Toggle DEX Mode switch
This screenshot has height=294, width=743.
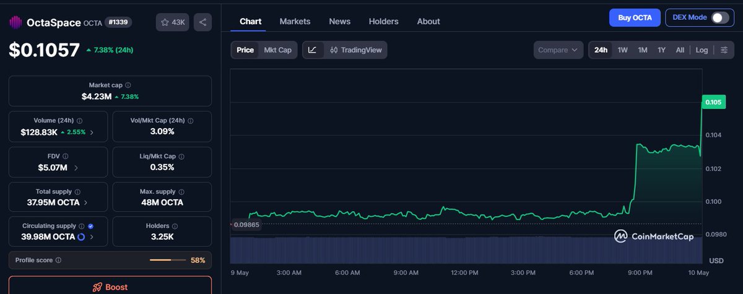(x=719, y=17)
